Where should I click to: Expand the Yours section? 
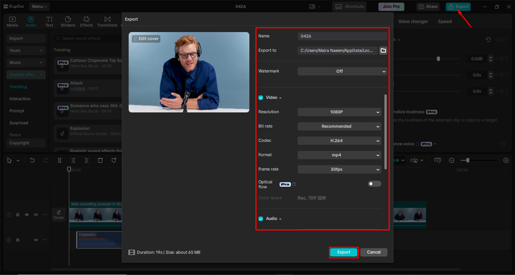pos(26,51)
